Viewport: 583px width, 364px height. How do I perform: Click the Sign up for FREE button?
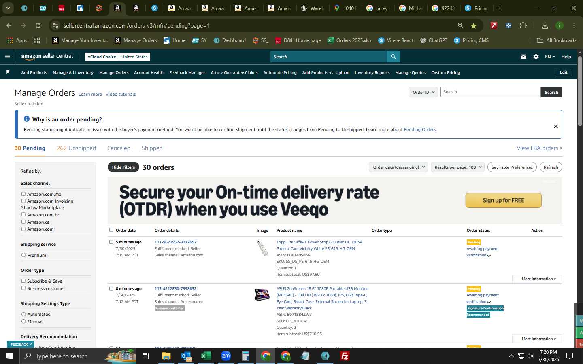[x=503, y=200]
